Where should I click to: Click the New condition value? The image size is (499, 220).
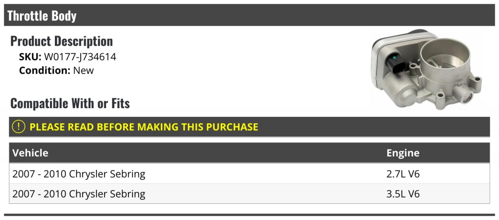pyautogui.click(x=84, y=70)
